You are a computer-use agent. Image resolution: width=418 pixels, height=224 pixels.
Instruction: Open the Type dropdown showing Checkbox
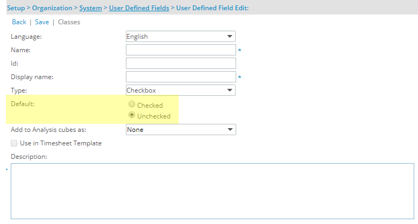click(x=180, y=90)
